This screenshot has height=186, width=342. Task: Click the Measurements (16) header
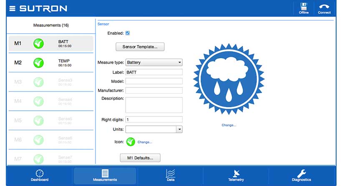pos(51,25)
